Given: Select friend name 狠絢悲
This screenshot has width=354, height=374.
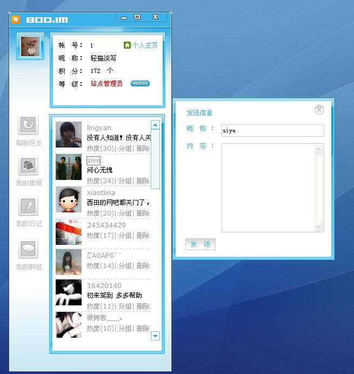Looking at the screenshot, I should pyautogui.click(x=105, y=318).
